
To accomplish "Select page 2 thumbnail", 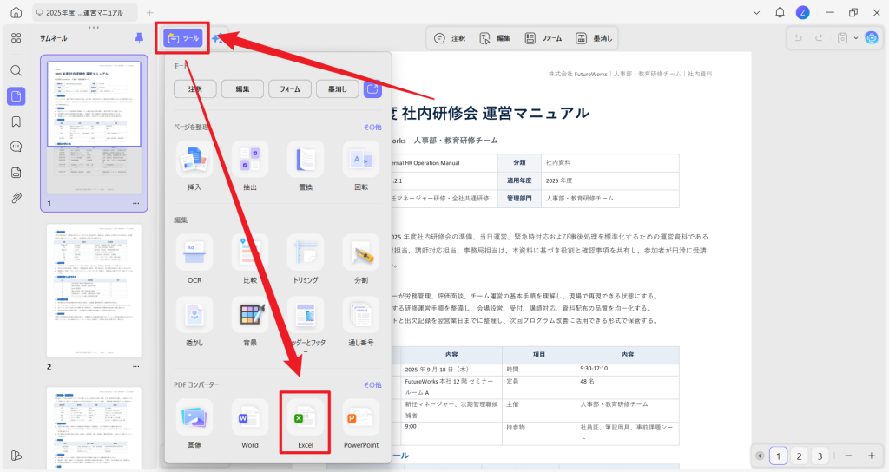I will pos(94,291).
